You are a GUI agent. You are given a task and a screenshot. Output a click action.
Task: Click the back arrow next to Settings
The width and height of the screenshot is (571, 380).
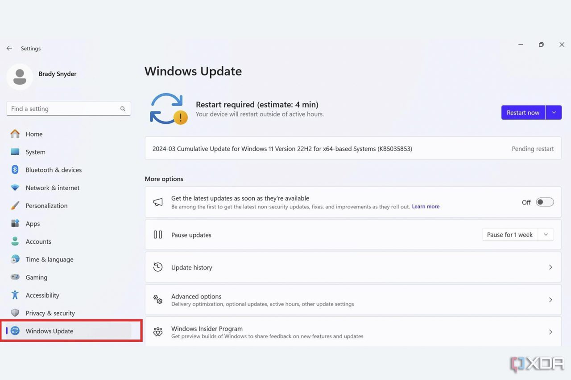coord(9,48)
